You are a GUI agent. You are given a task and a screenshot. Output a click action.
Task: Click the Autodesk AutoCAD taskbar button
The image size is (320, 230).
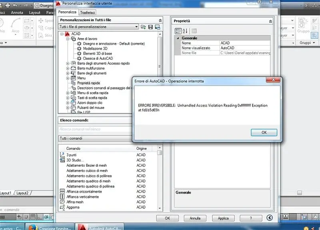pos(100,227)
